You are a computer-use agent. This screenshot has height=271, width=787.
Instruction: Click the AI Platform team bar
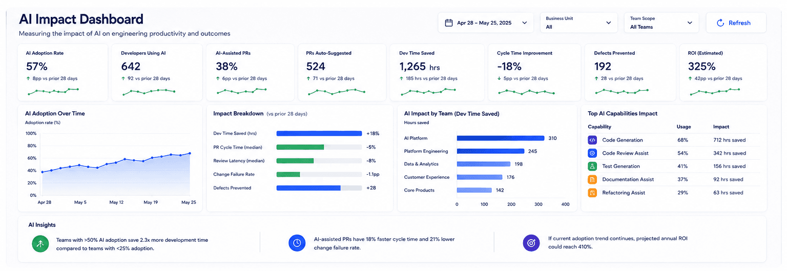coord(501,138)
